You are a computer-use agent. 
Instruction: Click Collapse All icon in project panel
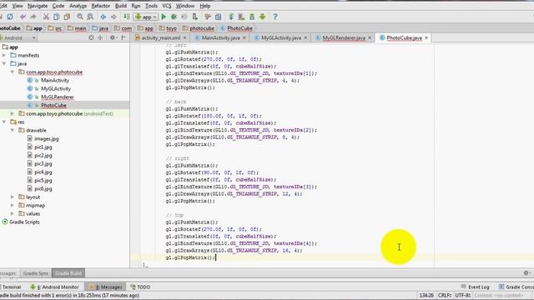[x=100, y=37]
